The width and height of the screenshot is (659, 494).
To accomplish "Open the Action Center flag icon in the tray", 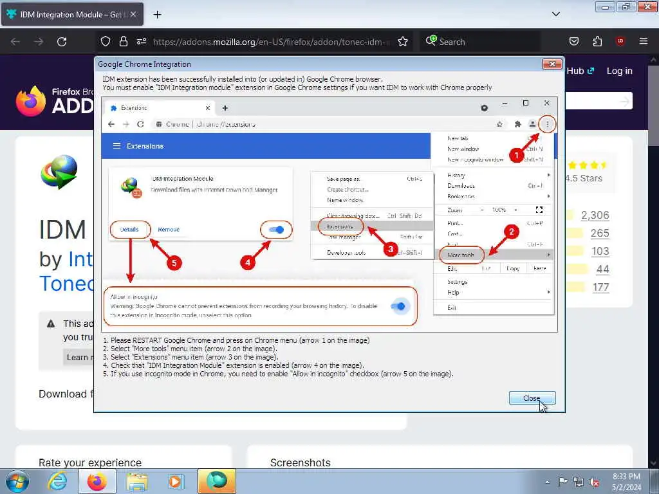I will pos(562,482).
